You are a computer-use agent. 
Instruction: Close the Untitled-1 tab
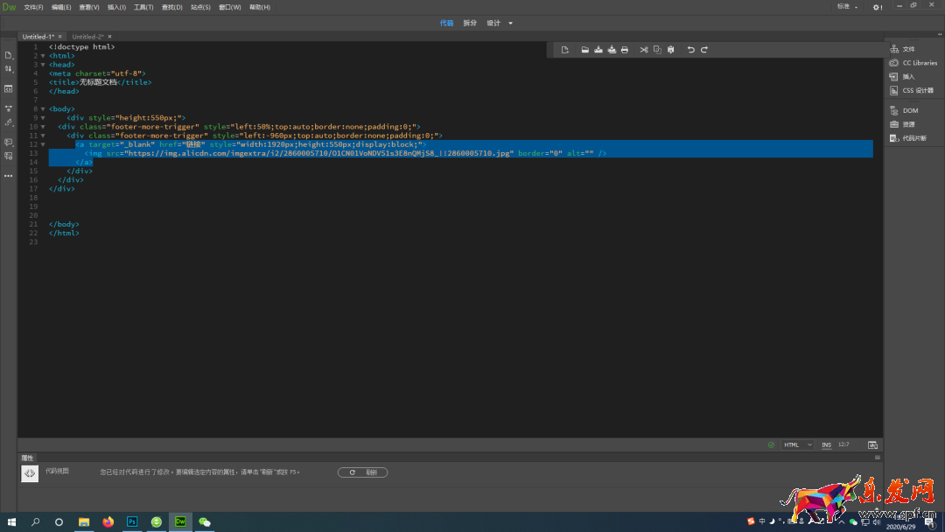[59, 37]
